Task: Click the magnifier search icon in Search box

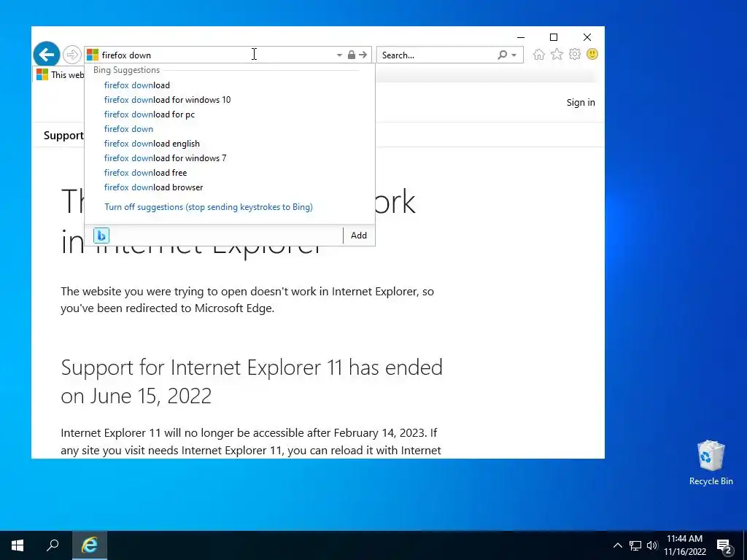Action: coord(502,55)
